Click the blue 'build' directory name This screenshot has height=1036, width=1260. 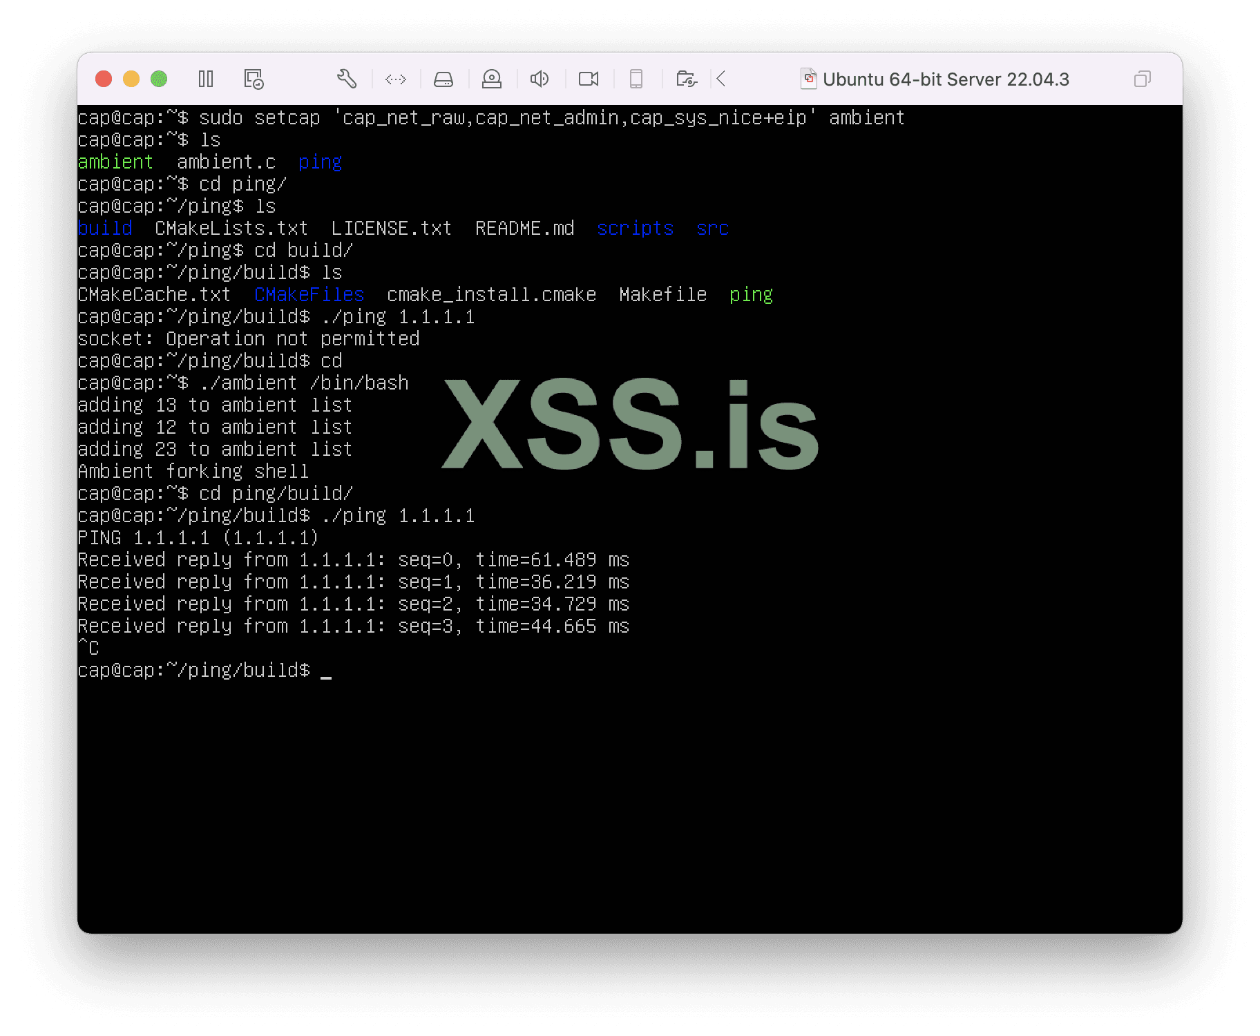105,229
